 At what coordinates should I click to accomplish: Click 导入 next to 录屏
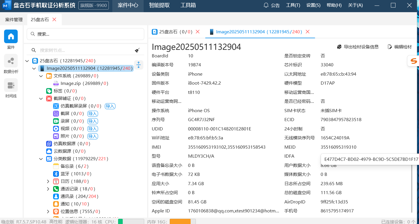pos(93,121)
